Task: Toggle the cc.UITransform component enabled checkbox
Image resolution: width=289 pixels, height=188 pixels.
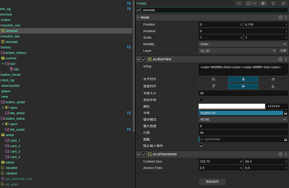Action: click(x=144, y=154)
